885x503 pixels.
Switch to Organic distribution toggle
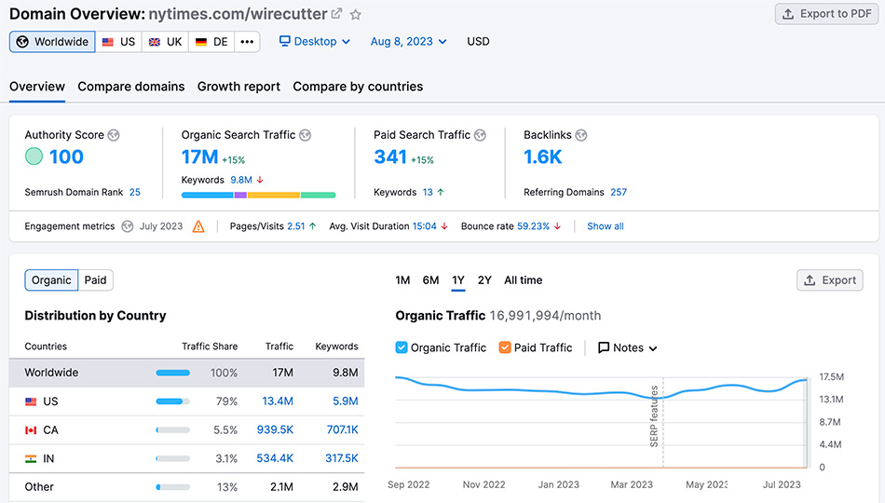click(51, 280)
